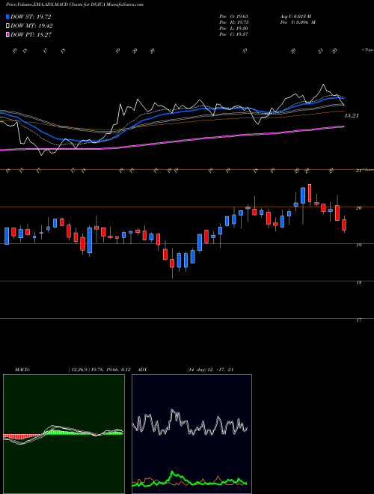This screenshot has height=494, width=374.
Task: Click the ADX values '(14 day) 12, +17, -21'
Action: [209, 370]
